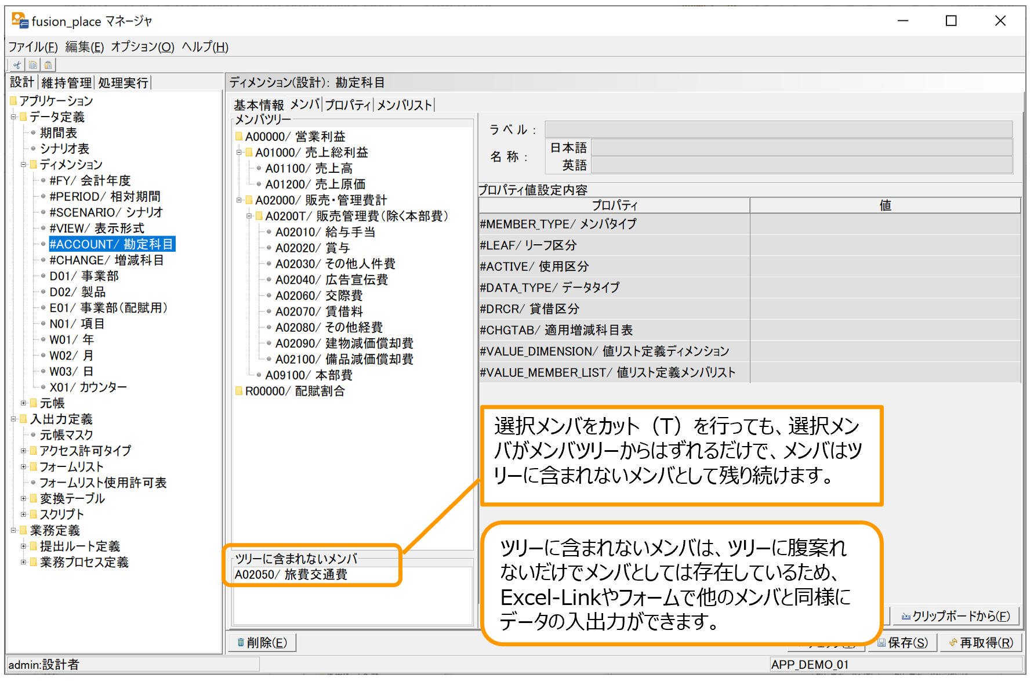Click the folder icon beside A01000/ 売上総利益

point(249,152)
